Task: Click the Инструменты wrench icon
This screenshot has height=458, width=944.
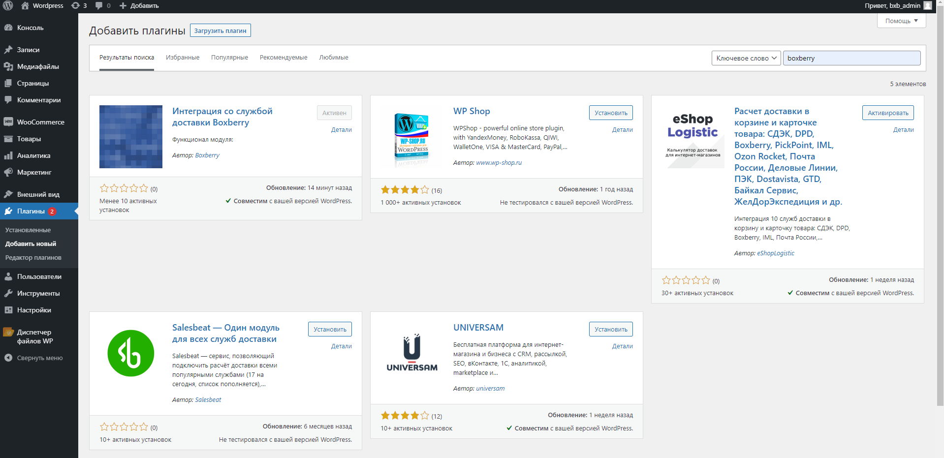Action: pyautogui.click(x=8, y=293)
